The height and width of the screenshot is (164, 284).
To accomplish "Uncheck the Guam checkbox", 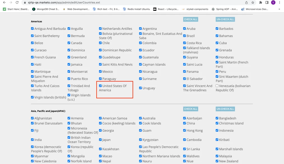I will [140, 130].
